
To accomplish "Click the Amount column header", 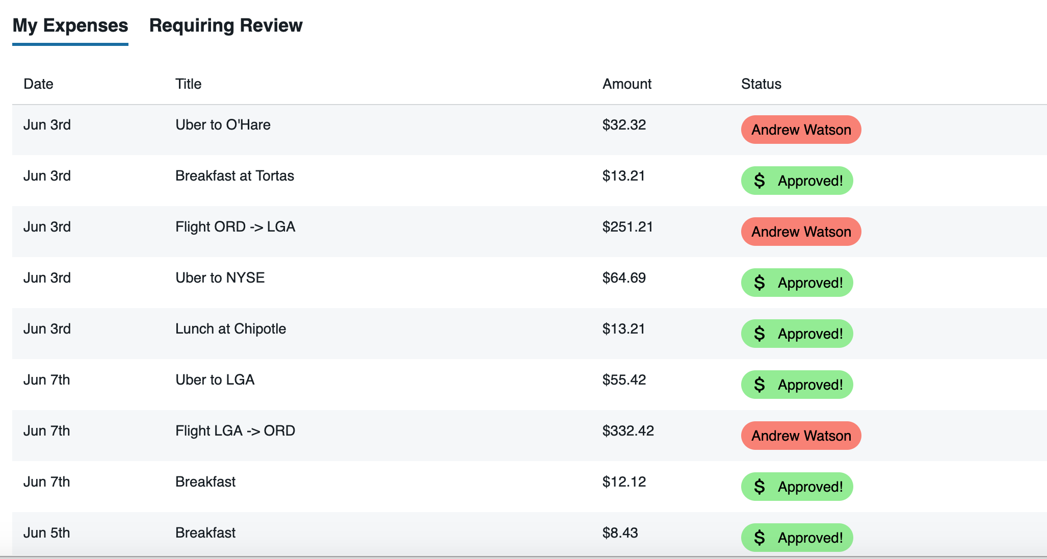I will click(x=626, y=84).
